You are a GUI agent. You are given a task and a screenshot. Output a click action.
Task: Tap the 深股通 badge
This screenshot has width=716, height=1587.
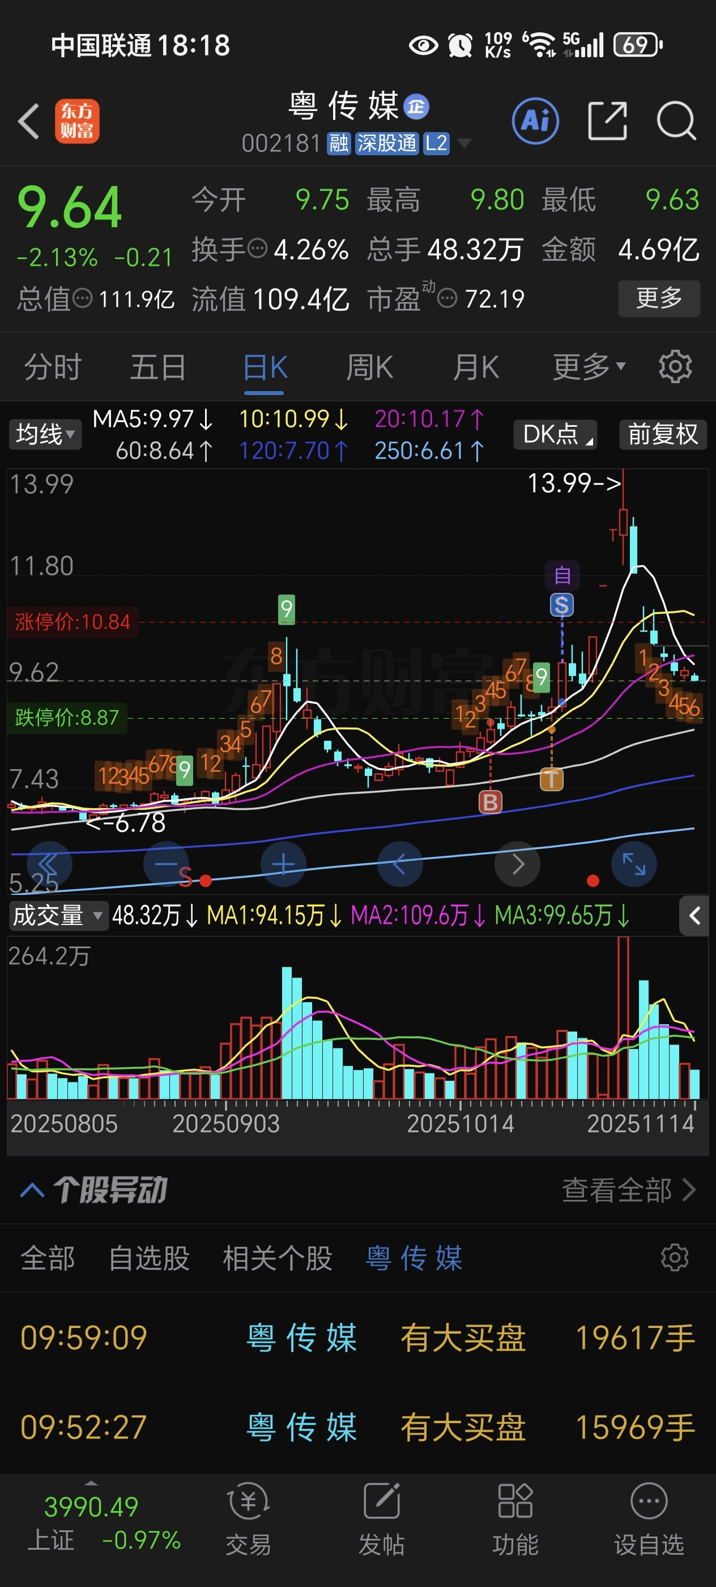(387, 143)
